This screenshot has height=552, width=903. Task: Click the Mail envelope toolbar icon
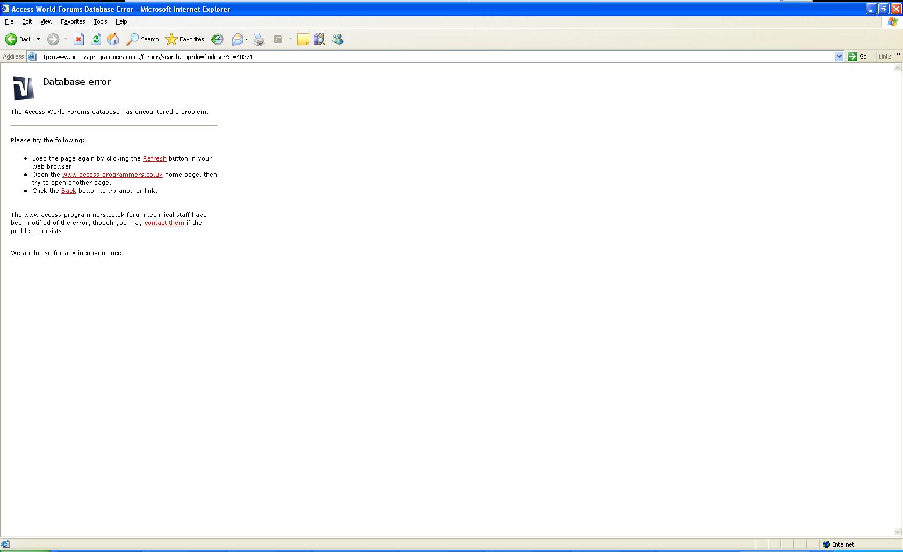point(238,39)
